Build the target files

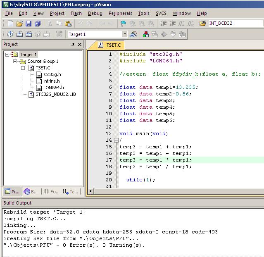19,34
